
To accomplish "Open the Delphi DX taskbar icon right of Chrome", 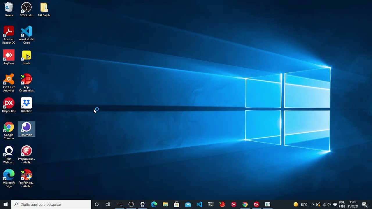I will [256, 204].
